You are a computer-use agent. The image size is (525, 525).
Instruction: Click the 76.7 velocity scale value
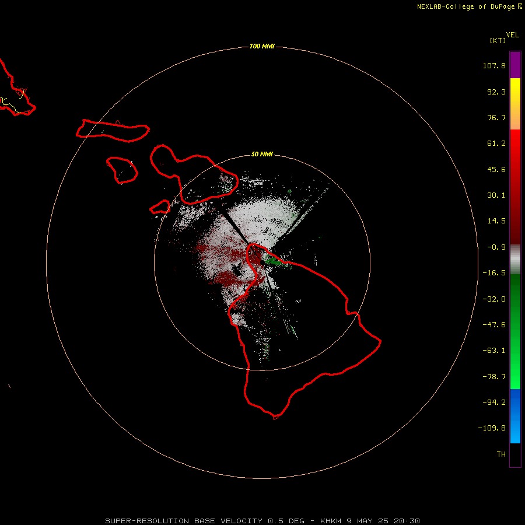[x=496, y=117]
